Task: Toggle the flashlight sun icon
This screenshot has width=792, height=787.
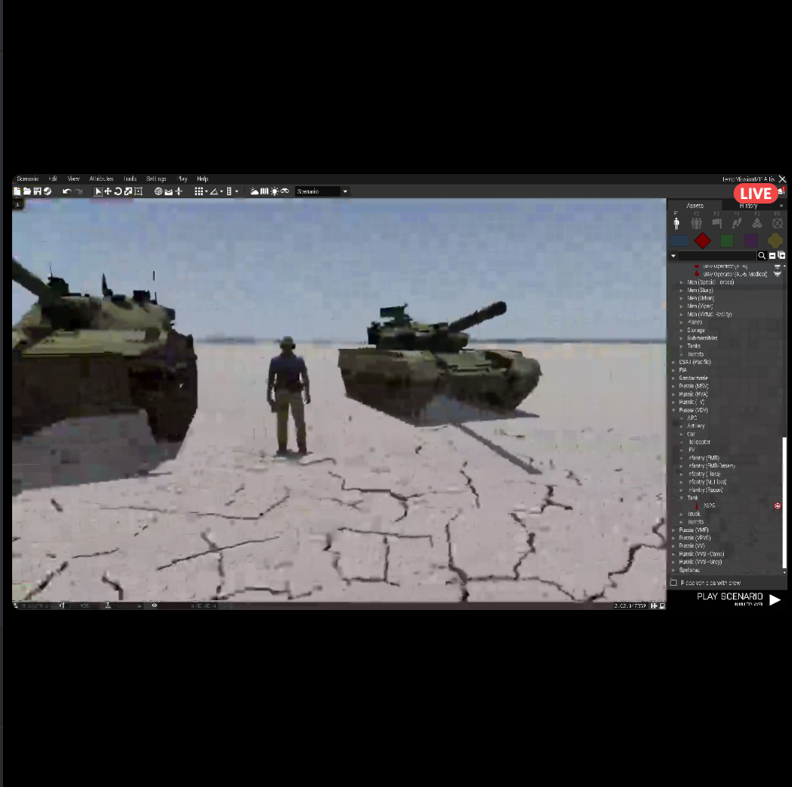Action: tap(274, 191)
